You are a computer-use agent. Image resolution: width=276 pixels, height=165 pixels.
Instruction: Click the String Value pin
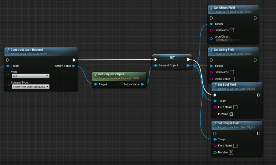211,79
